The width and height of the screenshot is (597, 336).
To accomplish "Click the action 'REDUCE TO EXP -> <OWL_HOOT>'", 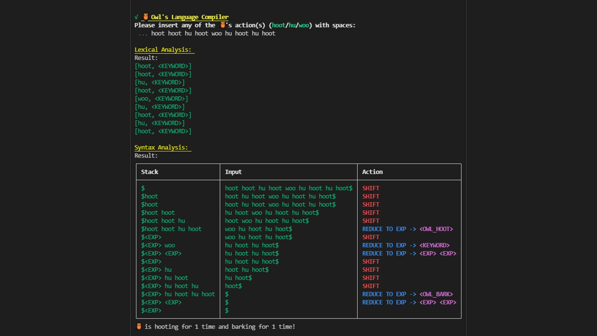I will pos(408,229).
